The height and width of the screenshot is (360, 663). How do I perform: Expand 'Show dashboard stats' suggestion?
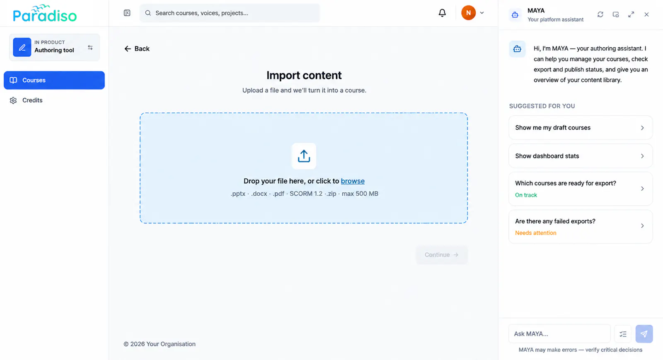pos(580,156)
